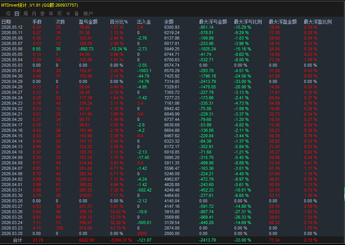This screenshot has width=345, height=245.
Task: Click withdrawal value -500.61
Action: tap(144, 223)
